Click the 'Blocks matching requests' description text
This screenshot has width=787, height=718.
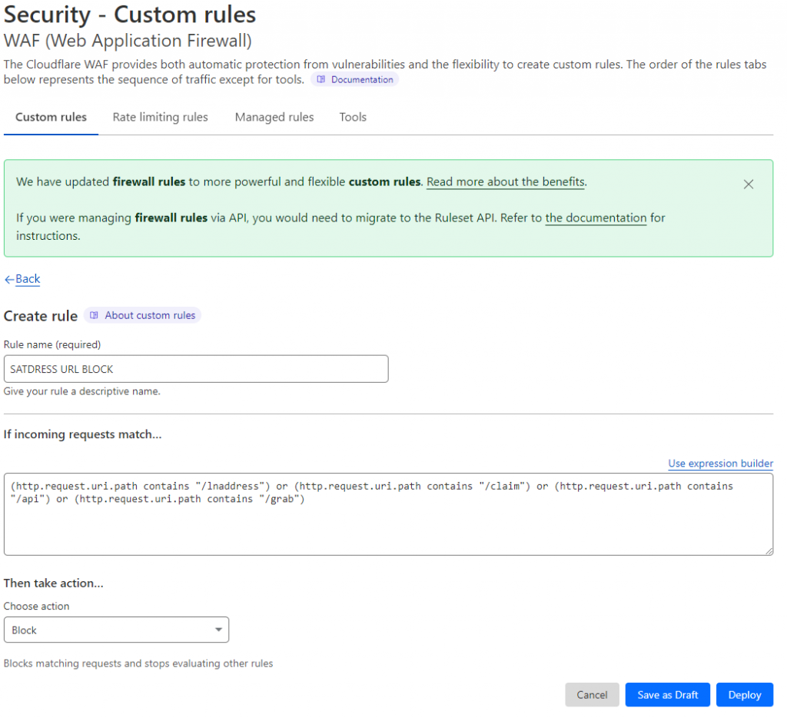138,663
